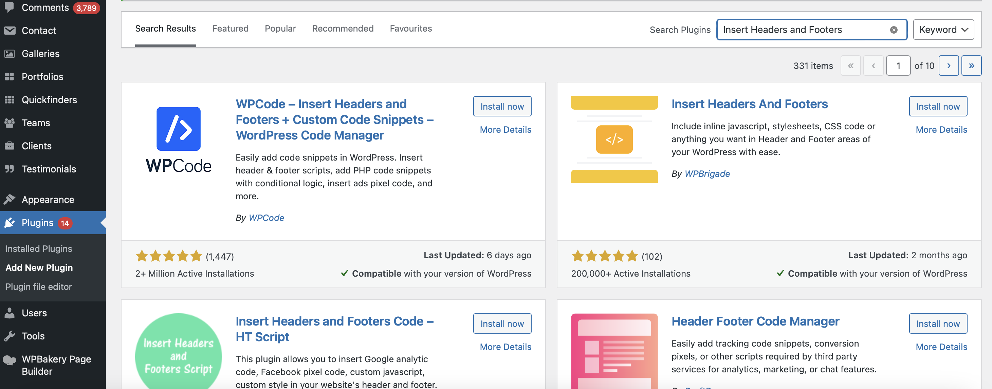Click the Clients briefcase icon
The image size is (992, 389).
[x=10, y=146]
